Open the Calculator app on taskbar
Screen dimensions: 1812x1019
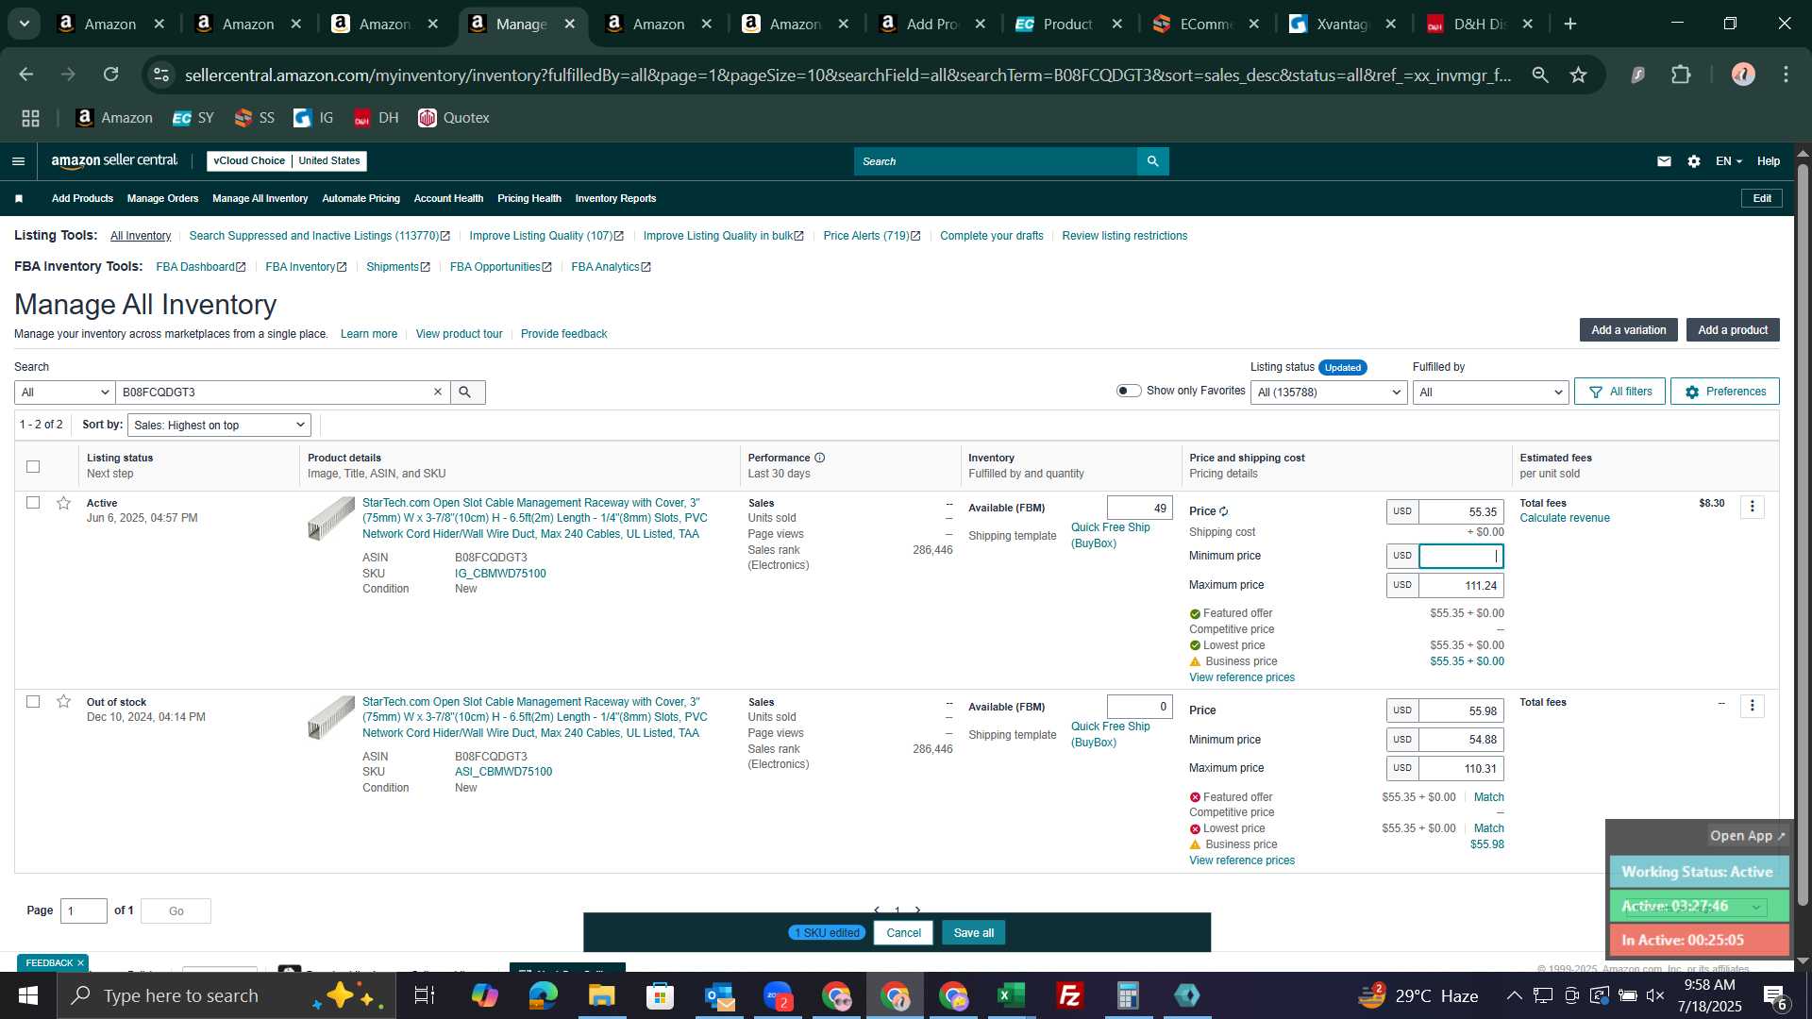point(1128,995)
